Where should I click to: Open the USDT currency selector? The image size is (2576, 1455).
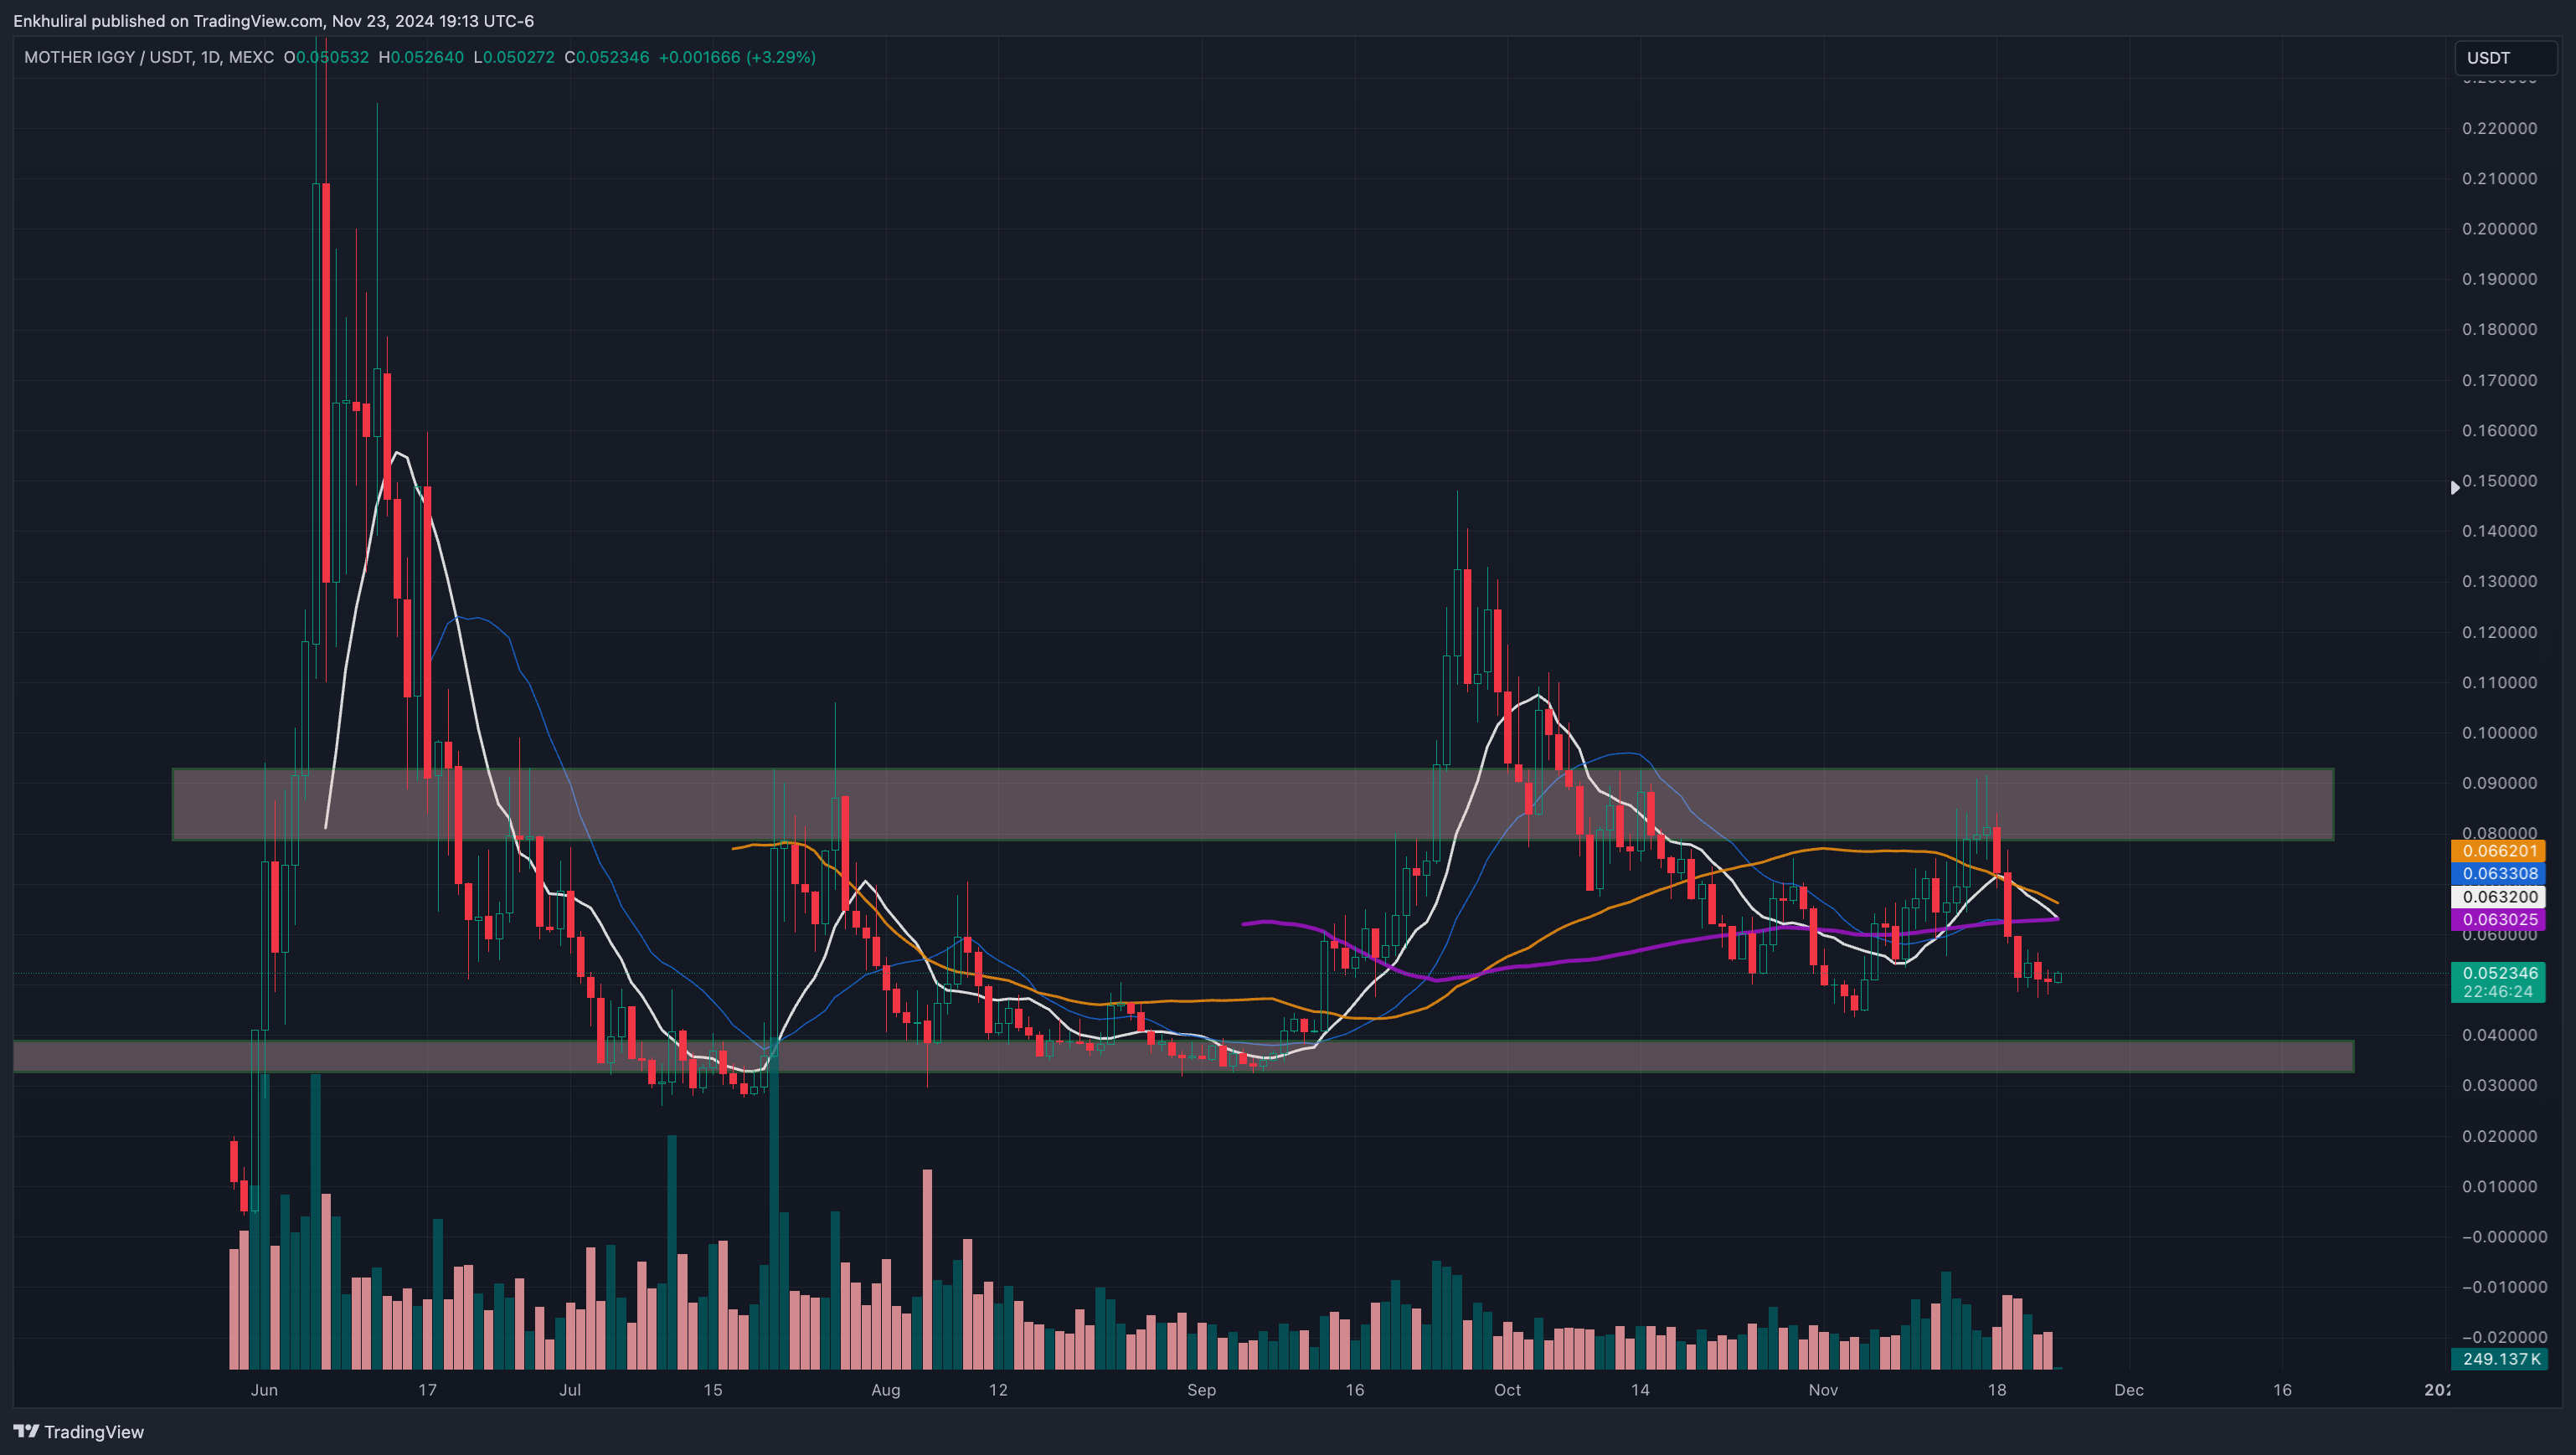pos(2505,58)
